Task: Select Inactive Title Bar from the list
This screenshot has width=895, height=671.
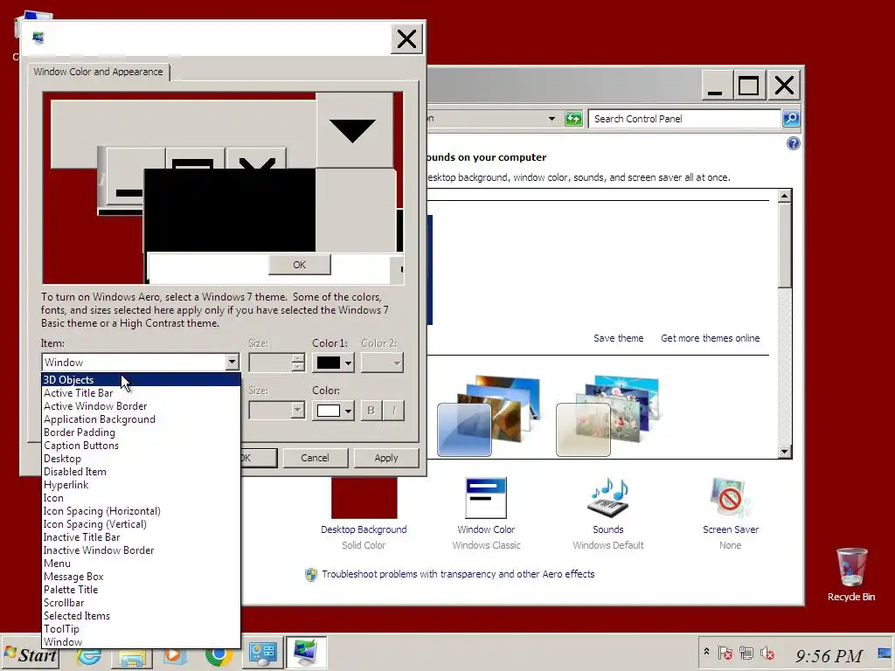Action: pos(141,537)
